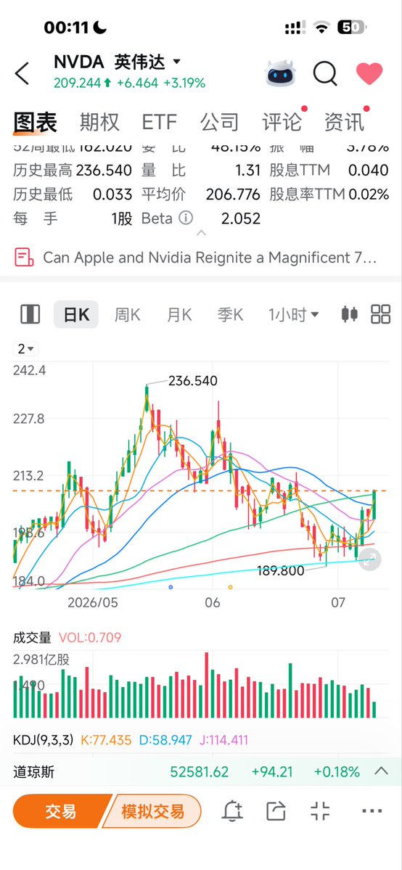Tap the 52581.62 Dow Jones value
The image size is (402, 870).
tap(200, 772)
